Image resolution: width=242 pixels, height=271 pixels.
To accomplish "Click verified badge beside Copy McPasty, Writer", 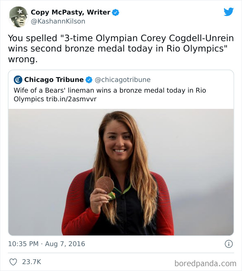I will (115, 12).
